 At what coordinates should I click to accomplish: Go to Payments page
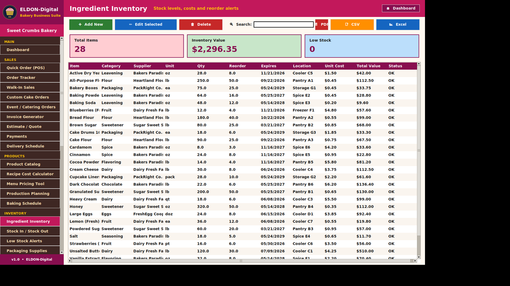tap(30, 136)
